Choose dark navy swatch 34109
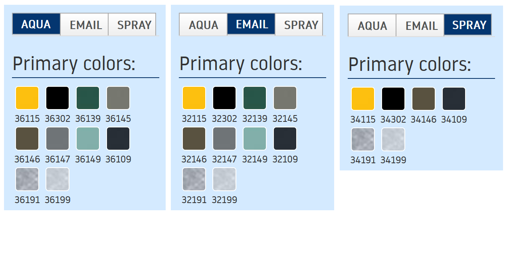The image size is (515, 264). [x=454, y=99]
